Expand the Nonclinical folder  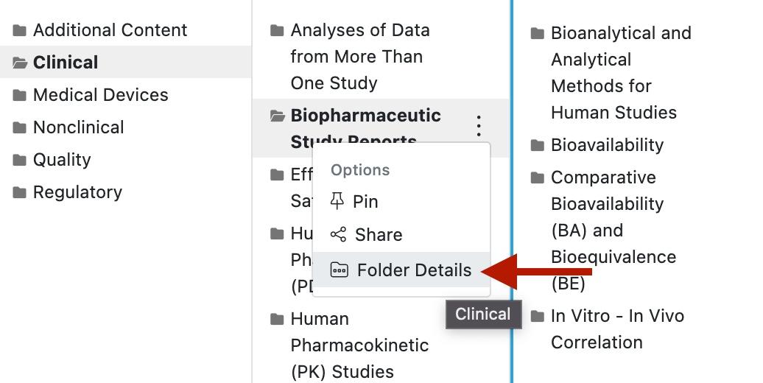coord(78,127)
